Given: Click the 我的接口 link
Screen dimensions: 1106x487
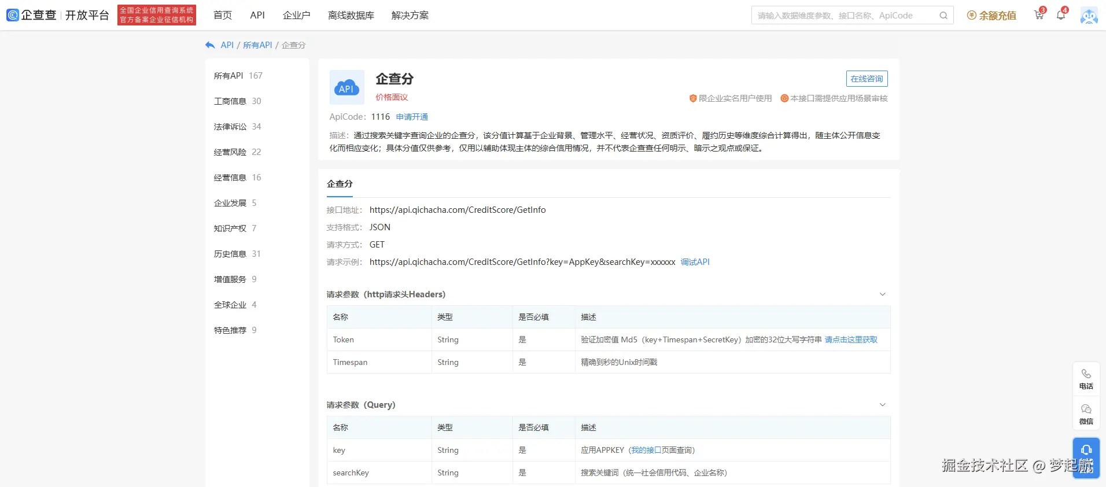Looking at the screenshot, I should tap(646, 450).
